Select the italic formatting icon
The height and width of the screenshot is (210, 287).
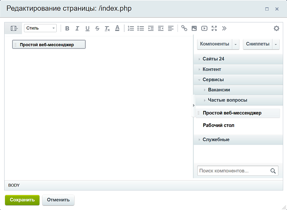(x=77, y=28)
